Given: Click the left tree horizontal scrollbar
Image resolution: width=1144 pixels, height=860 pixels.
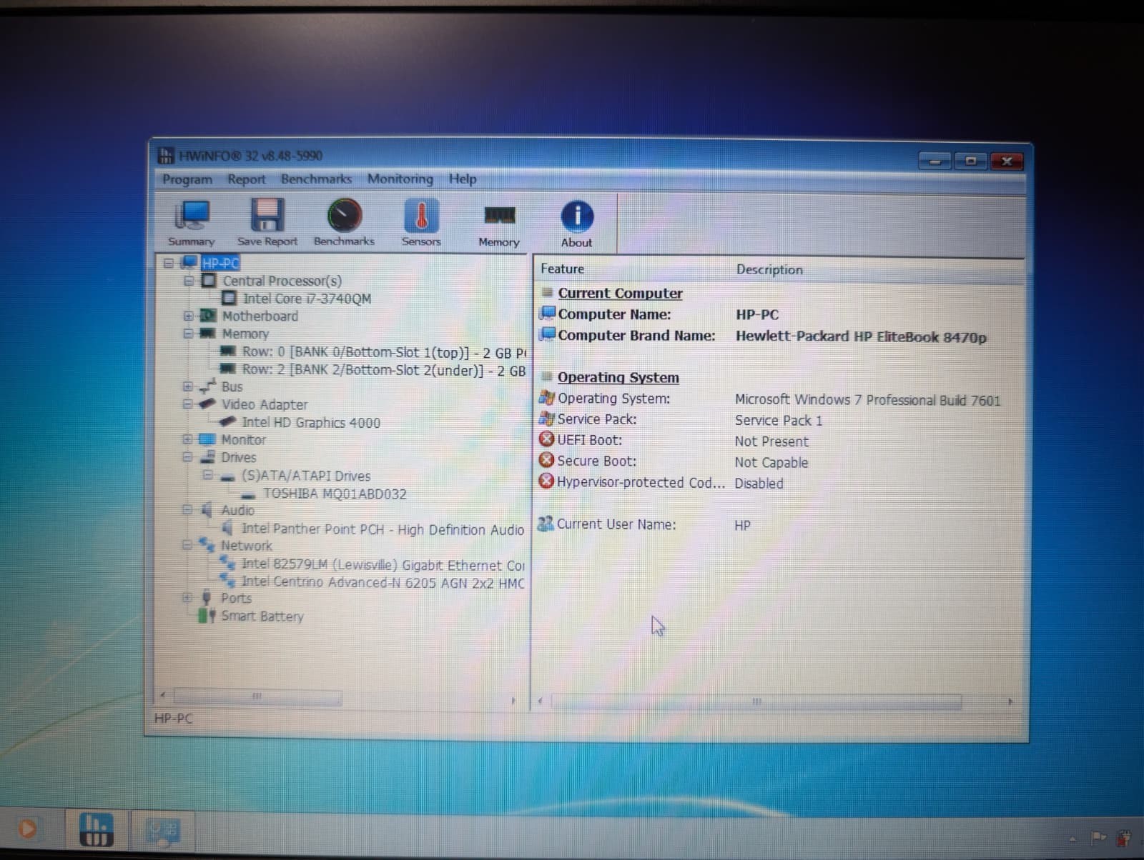Looking at the screenshot, I should coord(257,696).
